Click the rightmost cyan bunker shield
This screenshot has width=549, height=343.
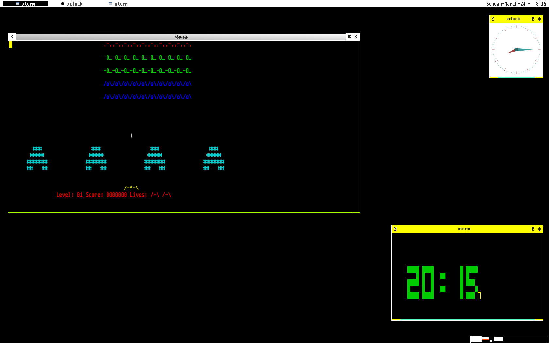[214, 158]
